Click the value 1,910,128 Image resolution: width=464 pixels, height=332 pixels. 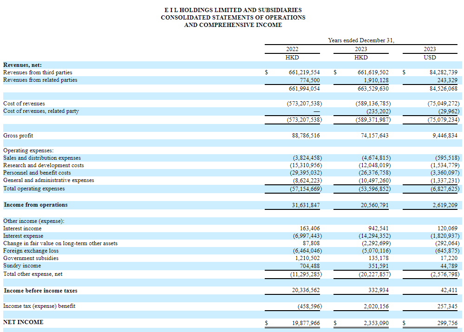(x=376, y=80)
